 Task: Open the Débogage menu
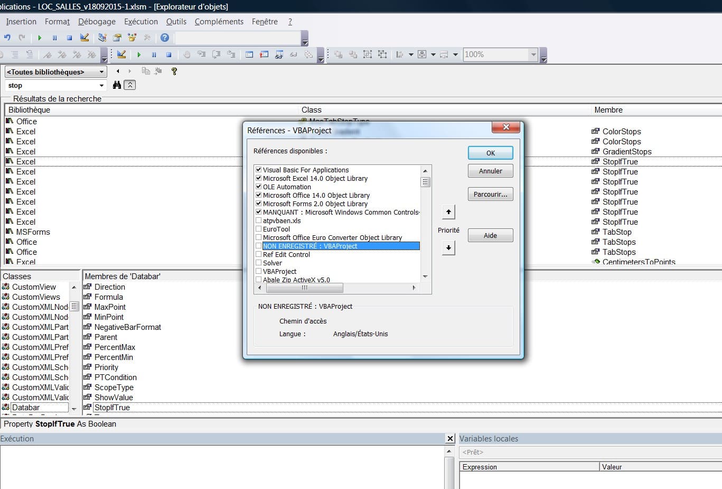[97, 22]
